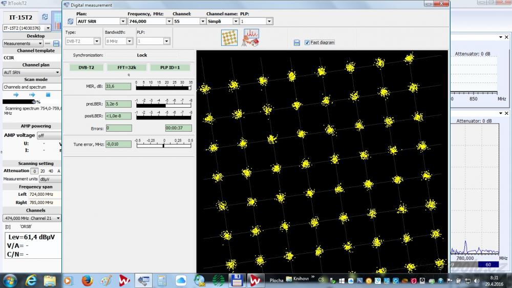This screenshot has width=512, height=288.
Task: Select attenuation 0 toggle
Action: 34,171
